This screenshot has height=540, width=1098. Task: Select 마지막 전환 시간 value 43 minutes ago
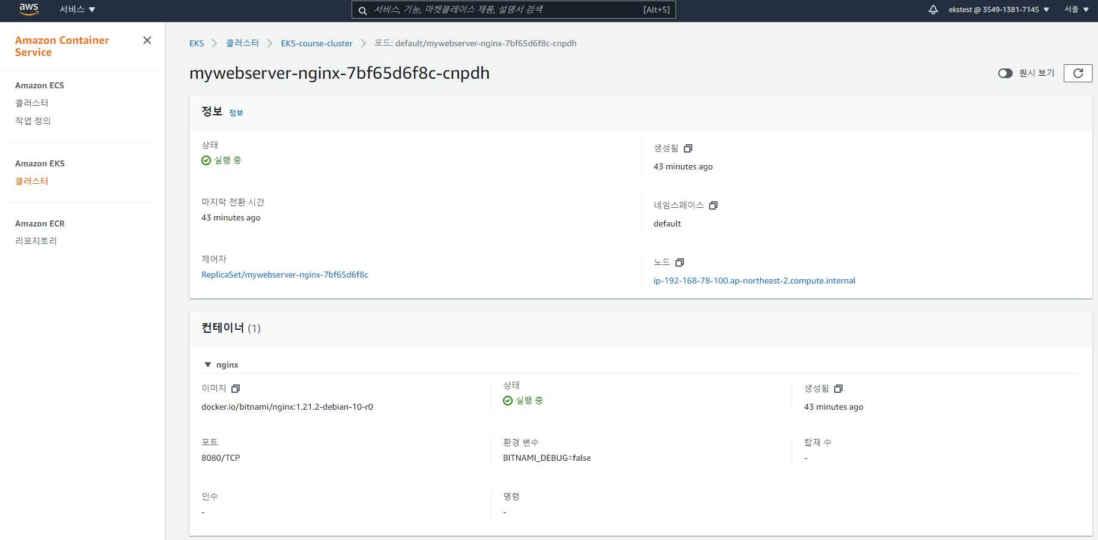[x=231, y=217]
